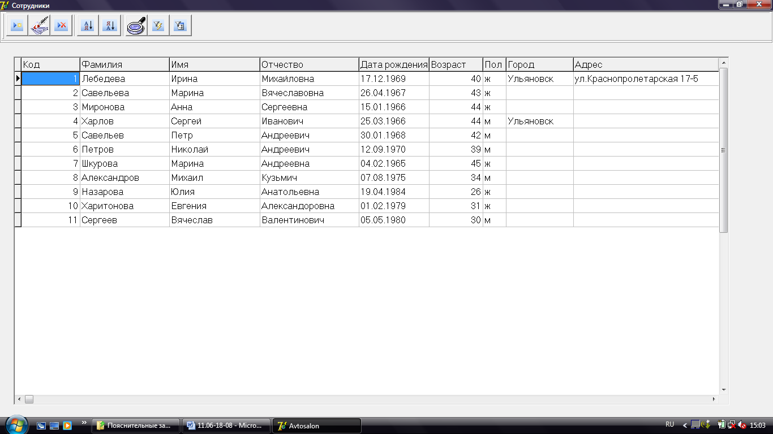Click the add new record toolbar icon

point(18,26)
